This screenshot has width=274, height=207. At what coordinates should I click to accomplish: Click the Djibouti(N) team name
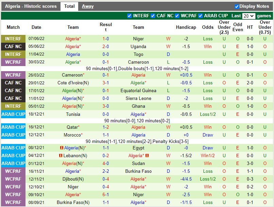pos(73,179)
